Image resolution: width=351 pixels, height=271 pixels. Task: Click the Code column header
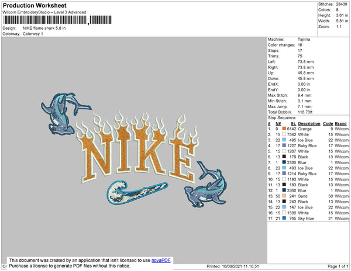[328, 124]
